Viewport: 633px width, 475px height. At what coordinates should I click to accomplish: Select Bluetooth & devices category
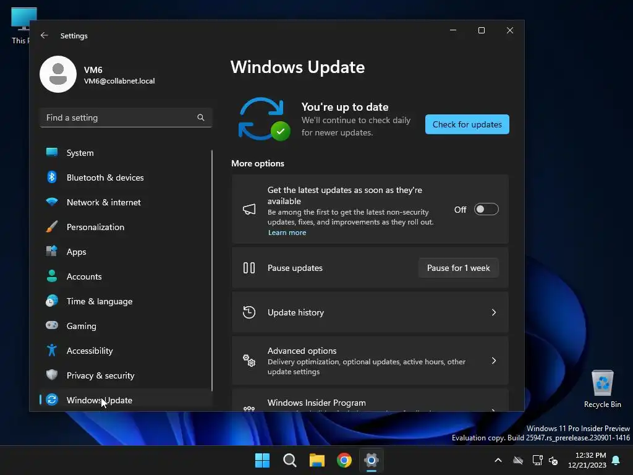click(125, 178)
